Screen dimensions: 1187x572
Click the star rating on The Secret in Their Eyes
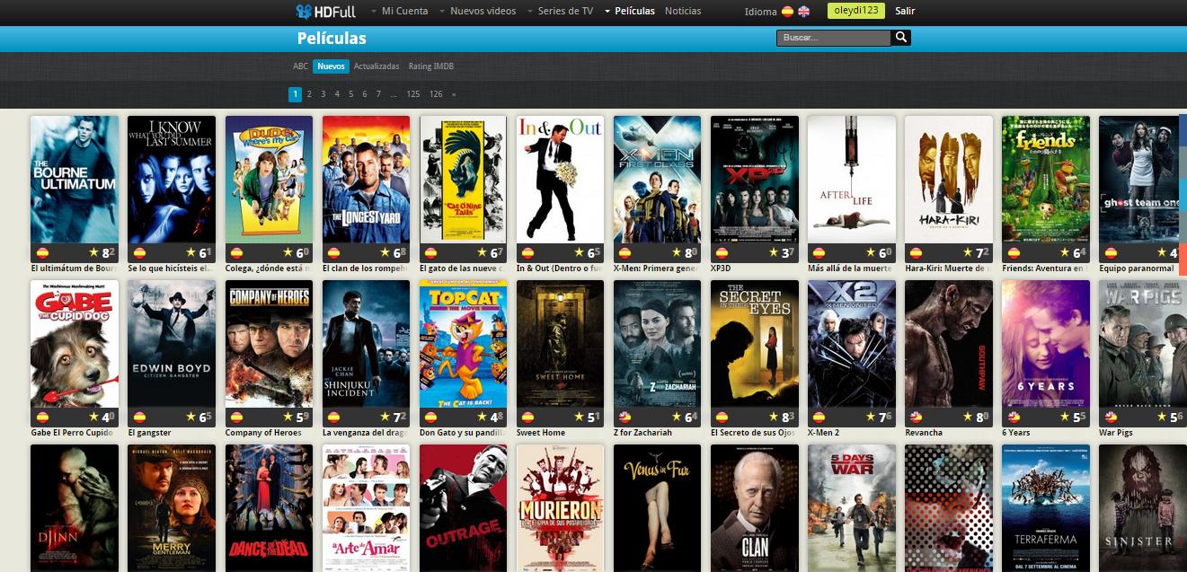781,418
